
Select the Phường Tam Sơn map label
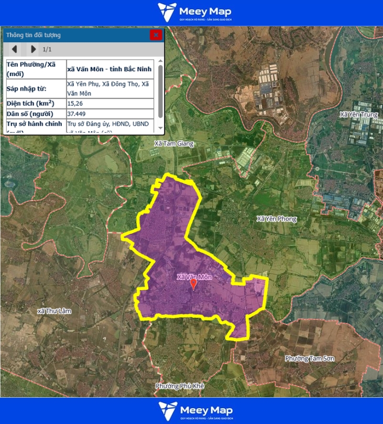(x=310, y=358)
